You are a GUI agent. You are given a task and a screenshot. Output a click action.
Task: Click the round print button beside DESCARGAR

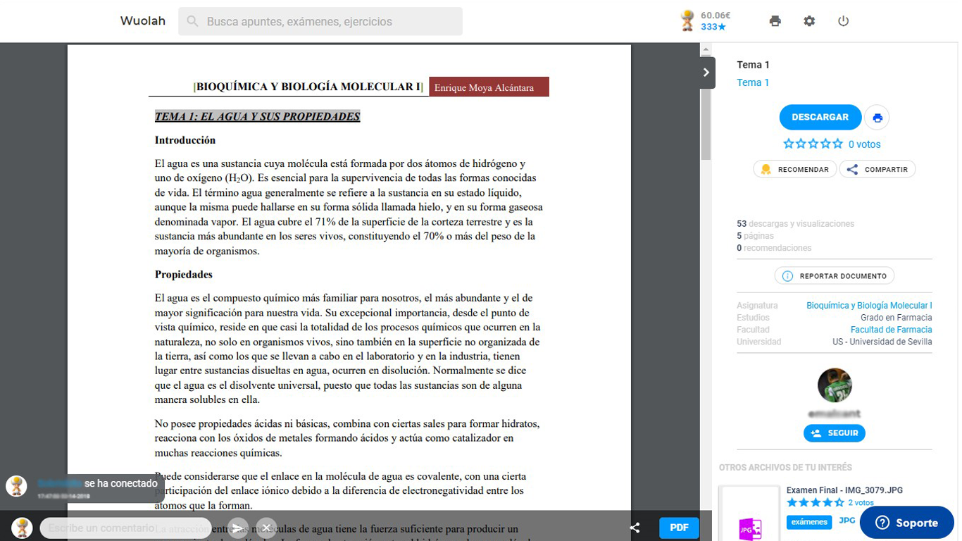point(877,118)
